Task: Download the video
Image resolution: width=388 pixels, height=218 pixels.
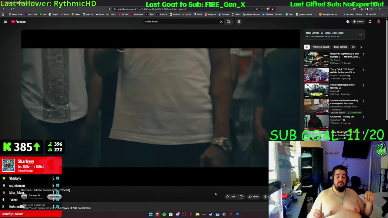Action: point(265,197)
